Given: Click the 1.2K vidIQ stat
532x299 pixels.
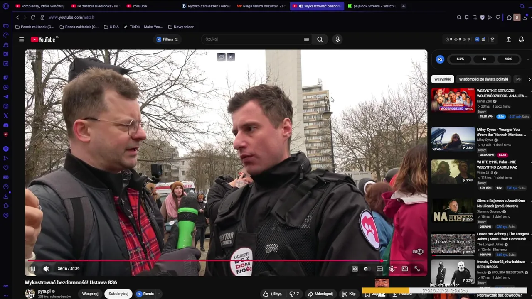Looking at the screenshot, I should pos(508,59).
